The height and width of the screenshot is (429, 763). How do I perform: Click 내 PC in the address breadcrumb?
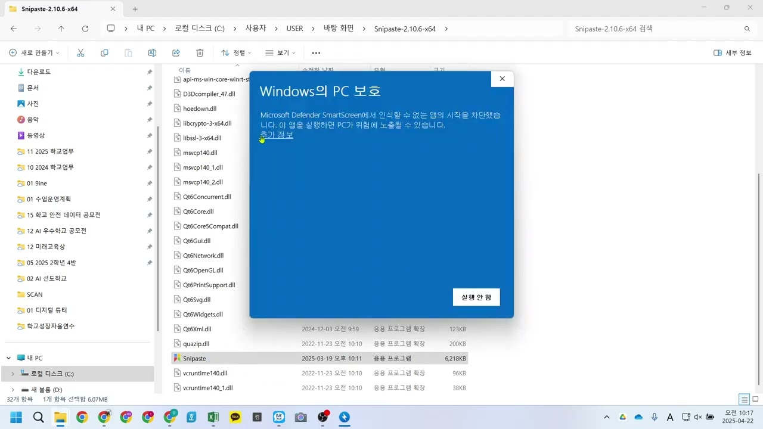[x=145, y=29]
